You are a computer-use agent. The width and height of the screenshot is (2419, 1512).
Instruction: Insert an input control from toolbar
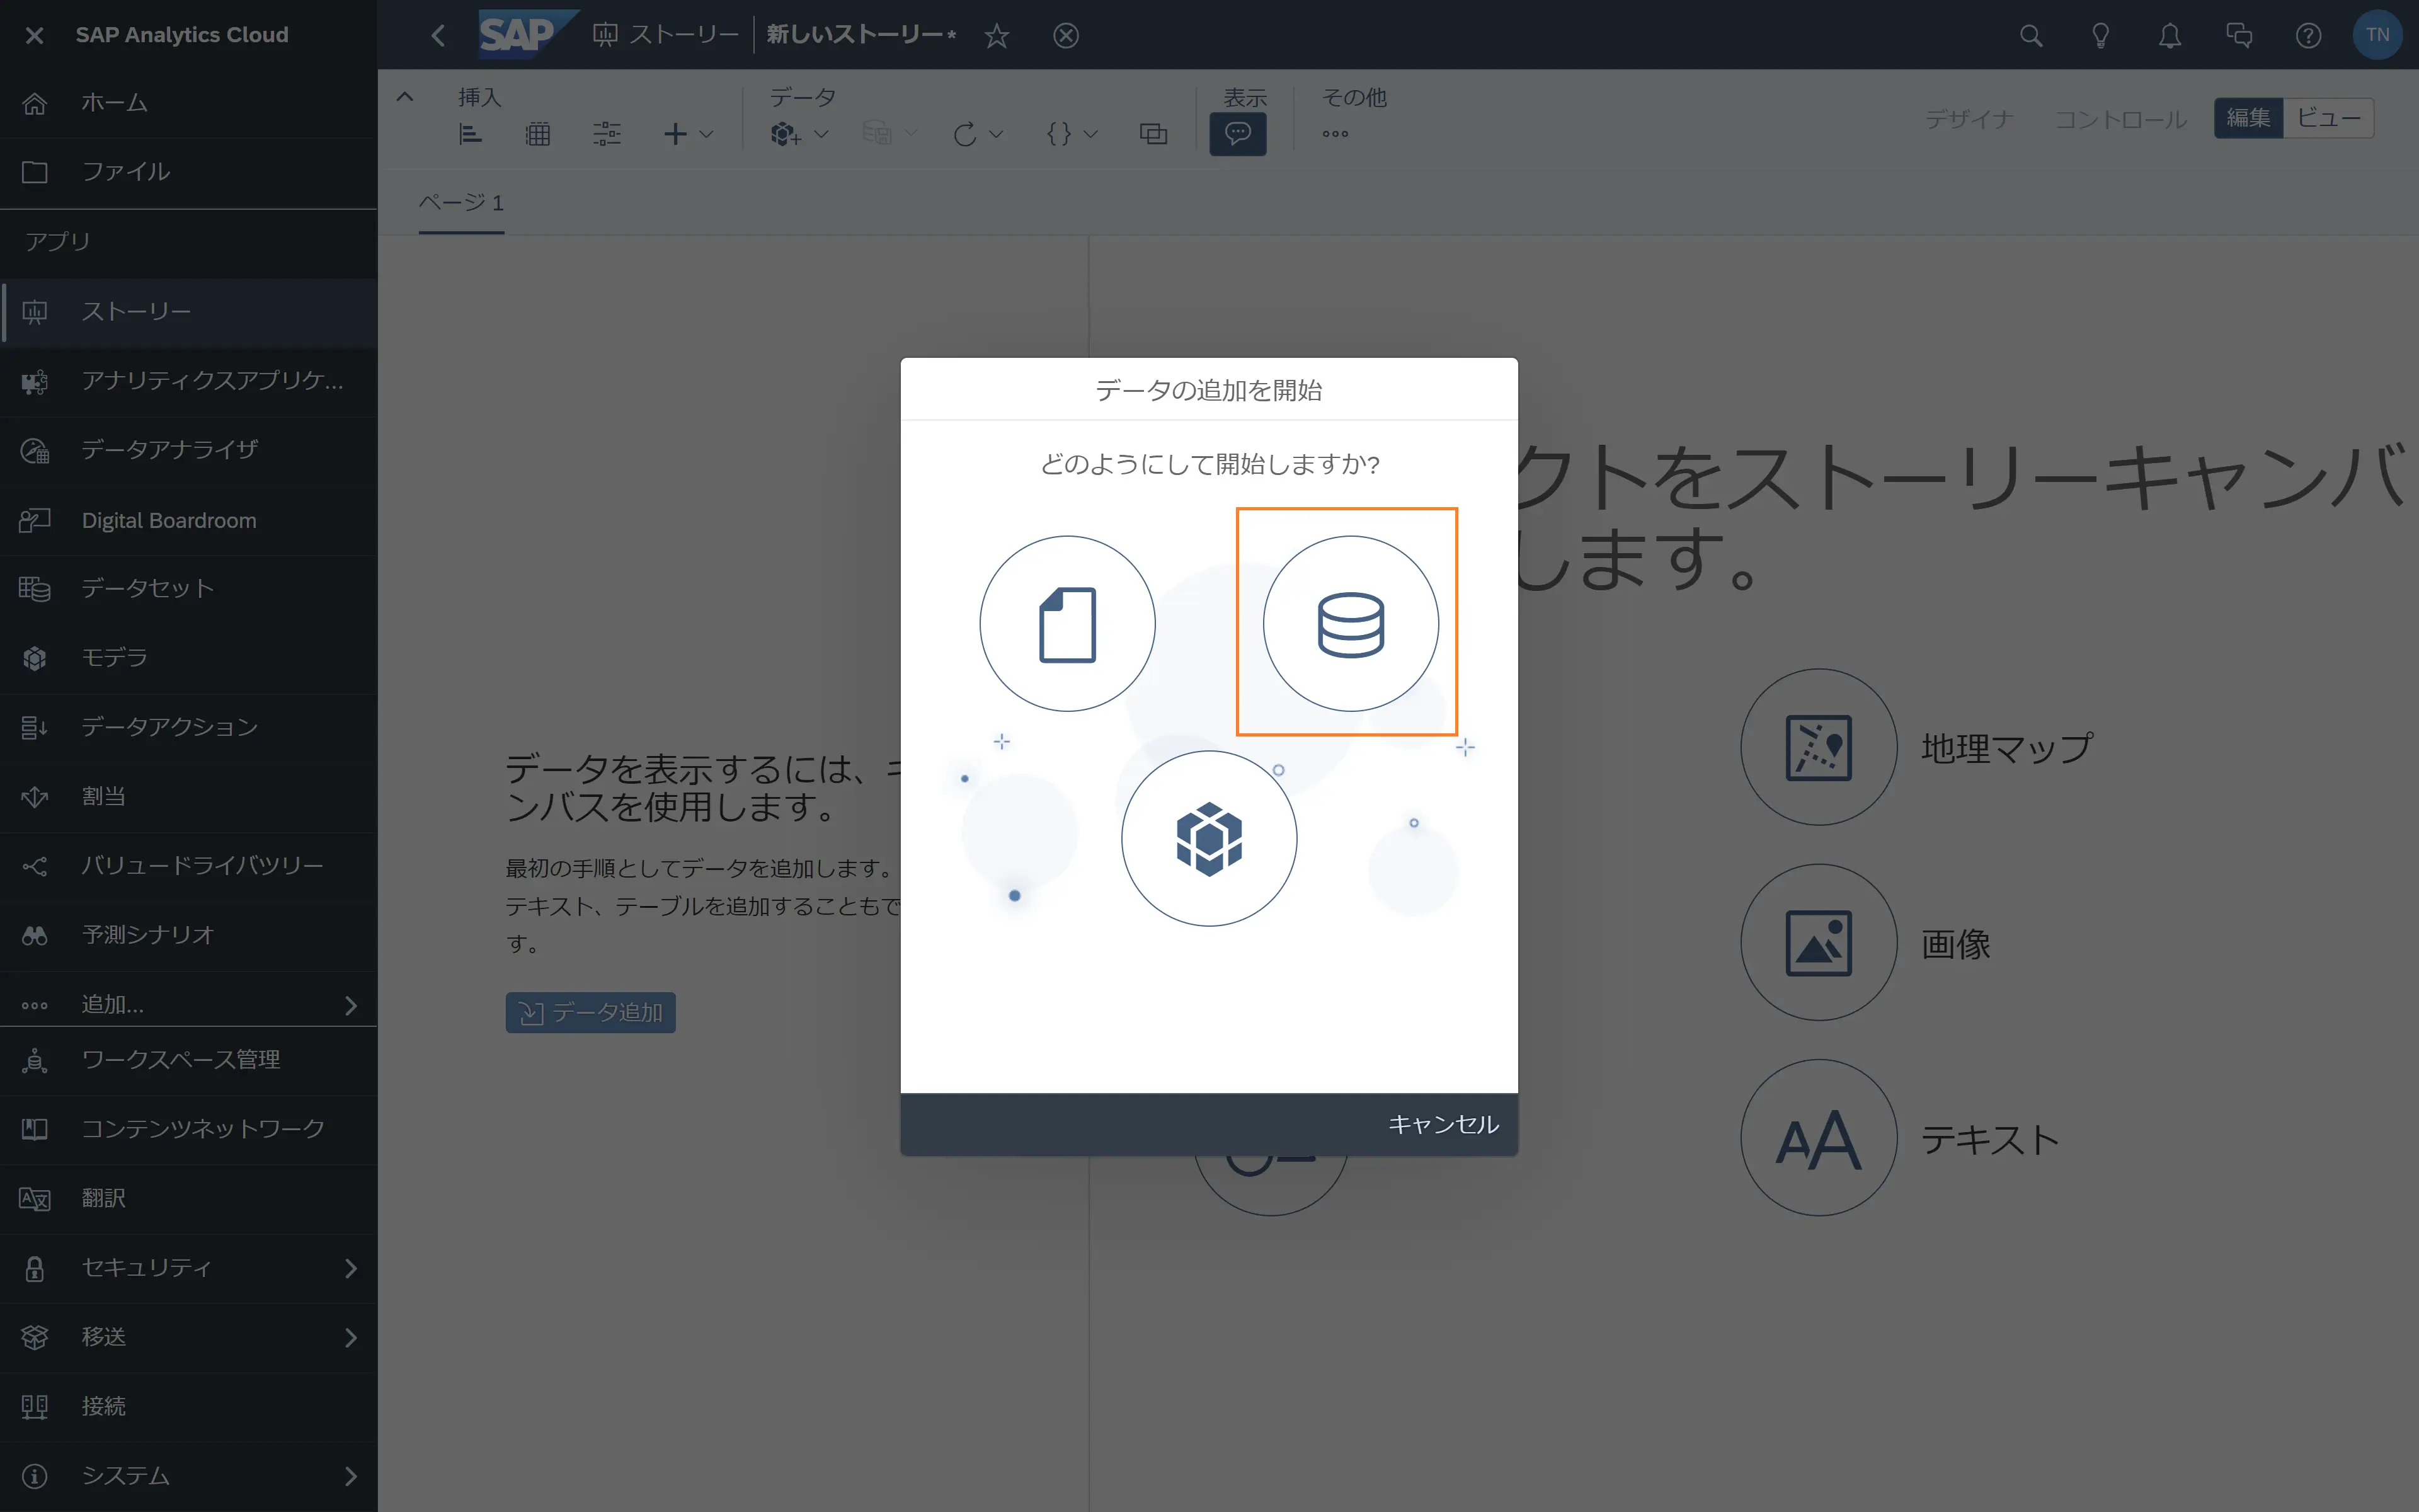coord(607,133)
